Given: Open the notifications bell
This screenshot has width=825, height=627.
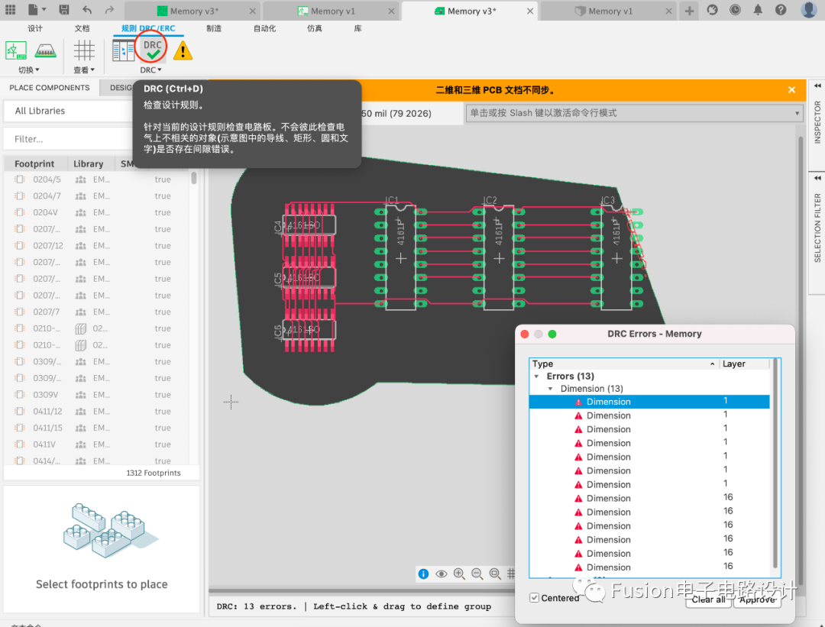Looking at the screenshot, I should (x=758, y=9).
